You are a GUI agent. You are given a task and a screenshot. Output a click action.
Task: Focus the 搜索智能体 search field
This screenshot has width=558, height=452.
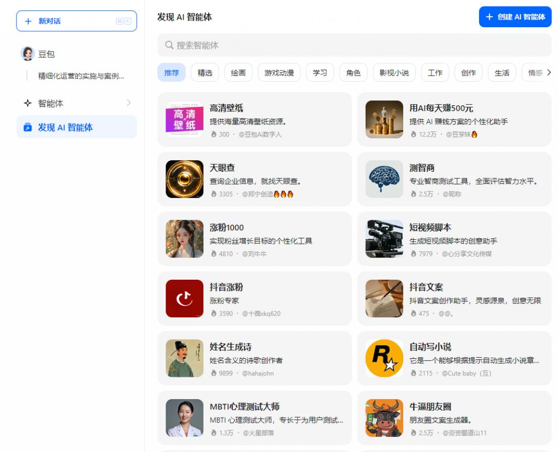(354, 45)
